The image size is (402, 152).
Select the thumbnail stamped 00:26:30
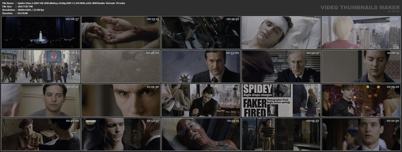[x=281, y=33]
